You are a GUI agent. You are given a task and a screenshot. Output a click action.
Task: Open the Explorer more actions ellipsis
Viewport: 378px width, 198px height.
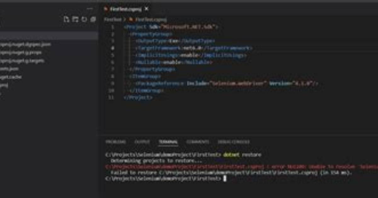coord(90,9)
